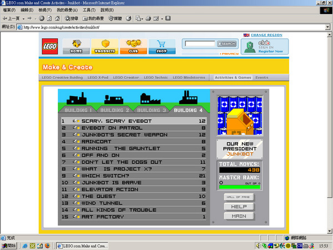Viewport: 333px width, 250px height.
Task: Open History toolbar icon
Action: pos(129,18)
